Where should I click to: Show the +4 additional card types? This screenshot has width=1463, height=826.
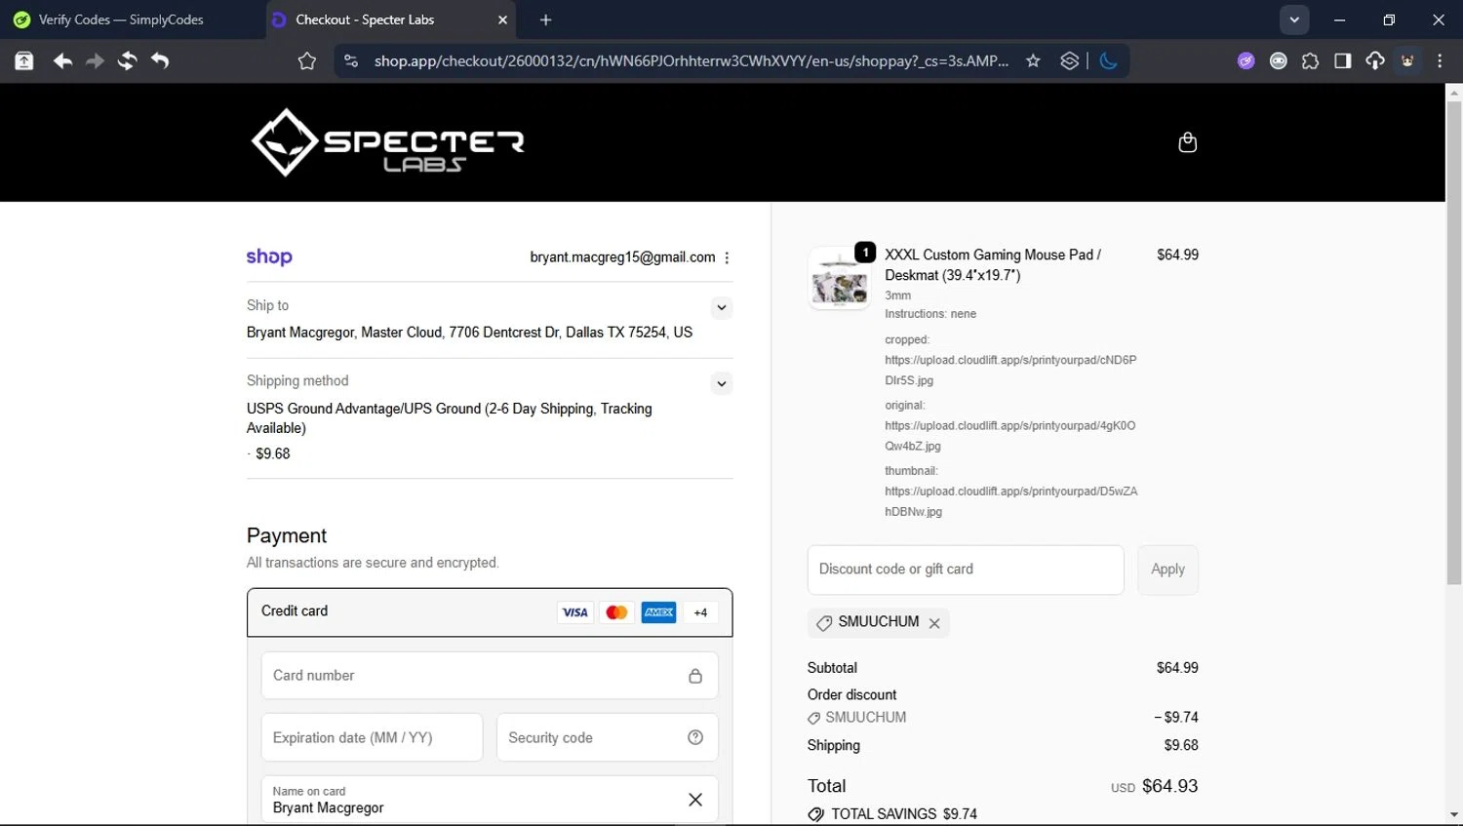[x=700, y=612]
